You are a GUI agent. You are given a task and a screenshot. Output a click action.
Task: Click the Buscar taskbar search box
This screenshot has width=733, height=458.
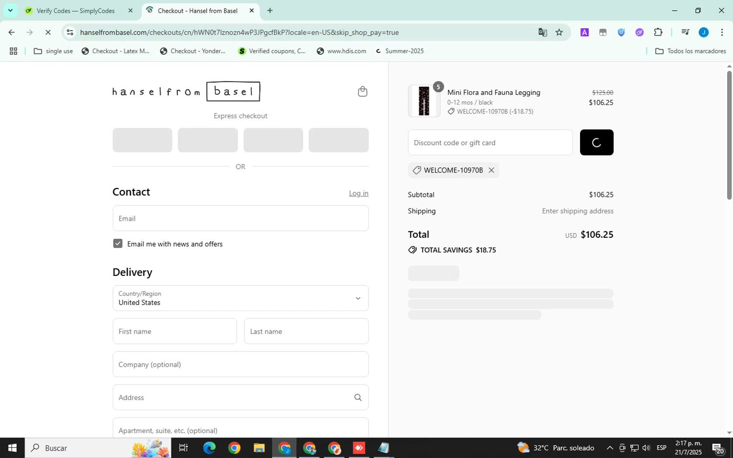pos(98,448)
